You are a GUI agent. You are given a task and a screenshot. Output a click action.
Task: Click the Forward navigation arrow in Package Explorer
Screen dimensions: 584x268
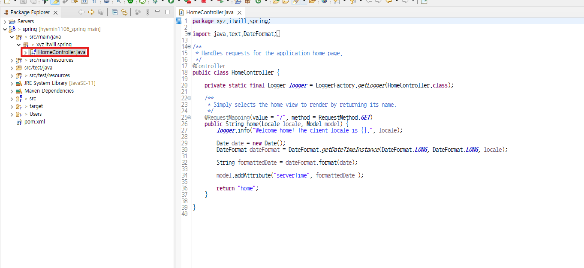pos(91,12)
